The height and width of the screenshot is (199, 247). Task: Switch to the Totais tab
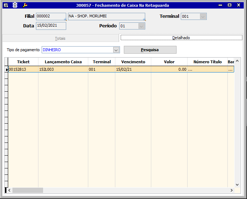[x=61, y=38]
